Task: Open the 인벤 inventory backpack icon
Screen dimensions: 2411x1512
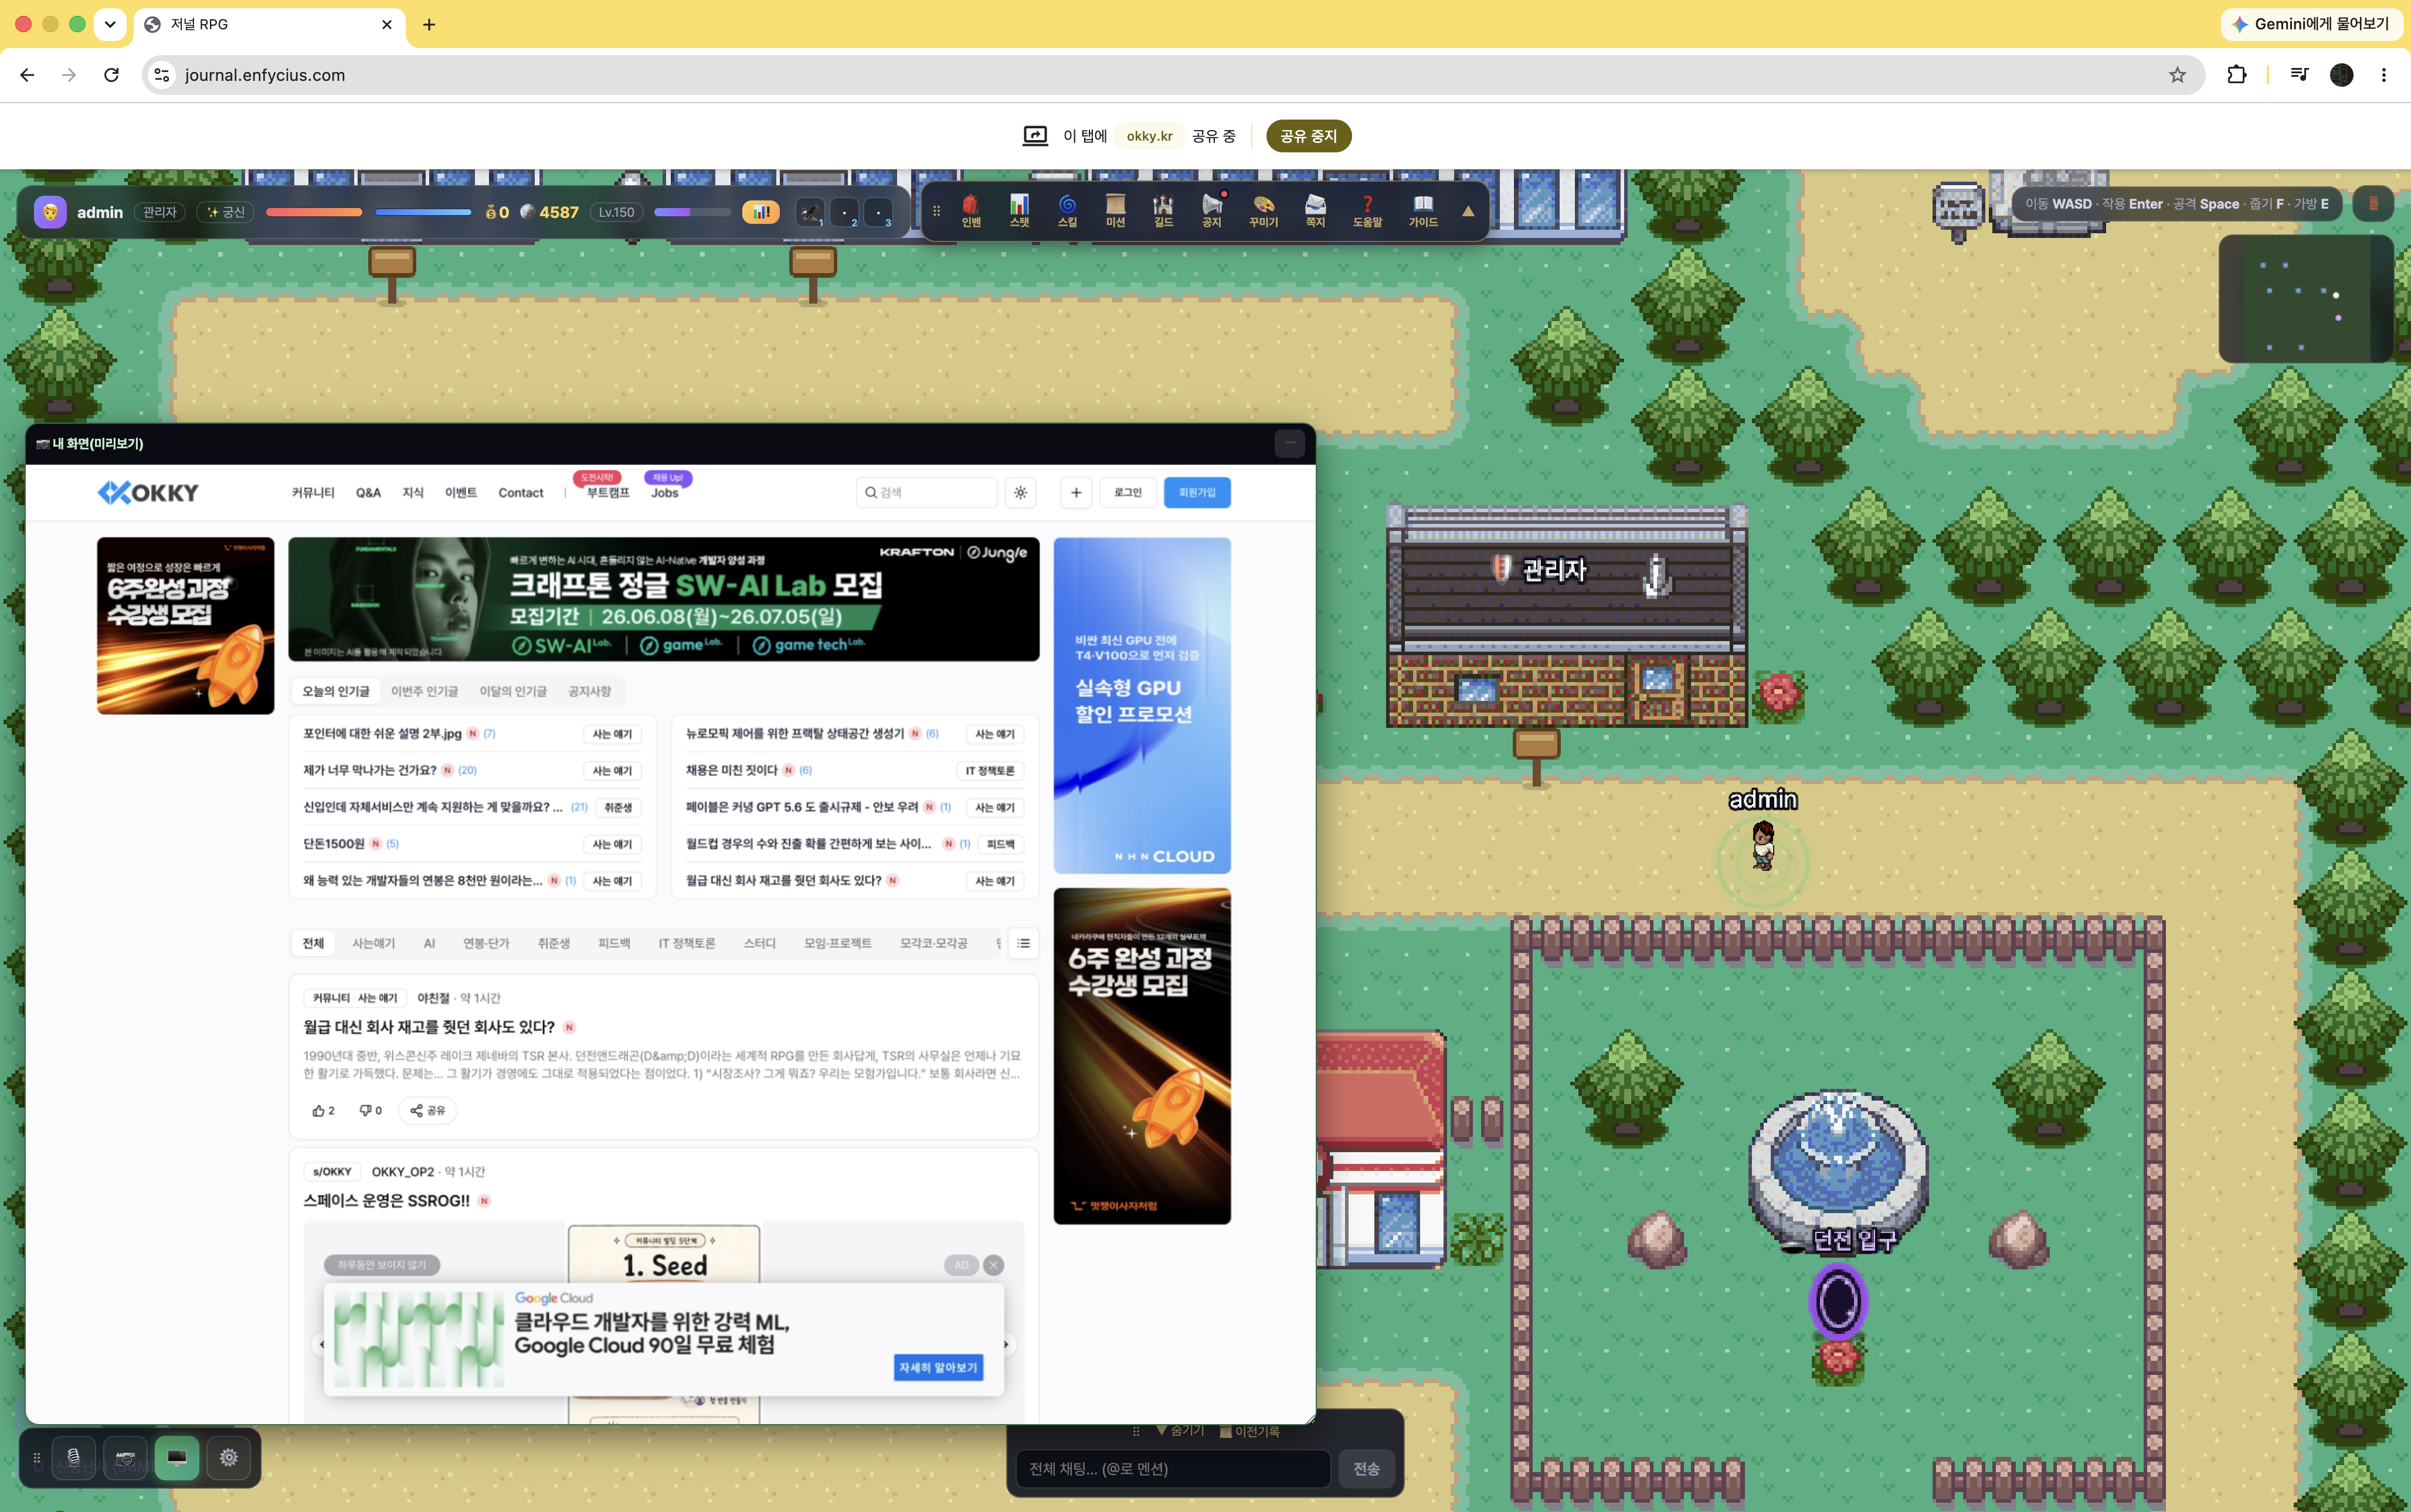Action: pyautogui.click(x=970, y=211)
